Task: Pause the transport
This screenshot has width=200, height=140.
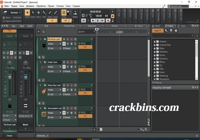Action: 98,21
